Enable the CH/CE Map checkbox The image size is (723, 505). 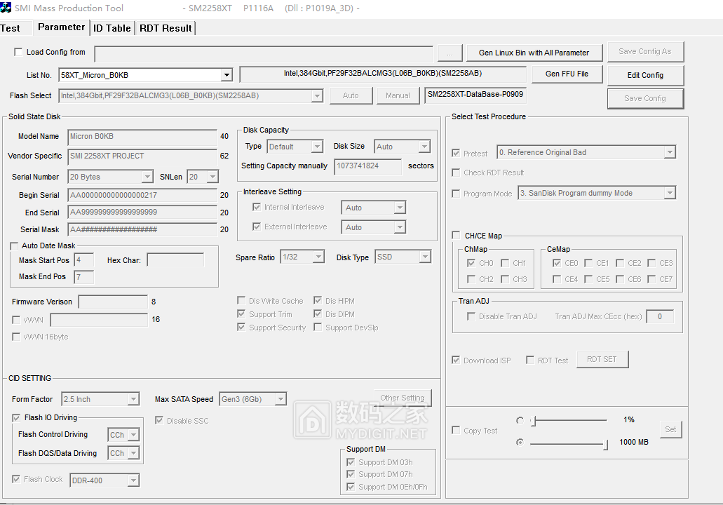click(x=456, y=236)
